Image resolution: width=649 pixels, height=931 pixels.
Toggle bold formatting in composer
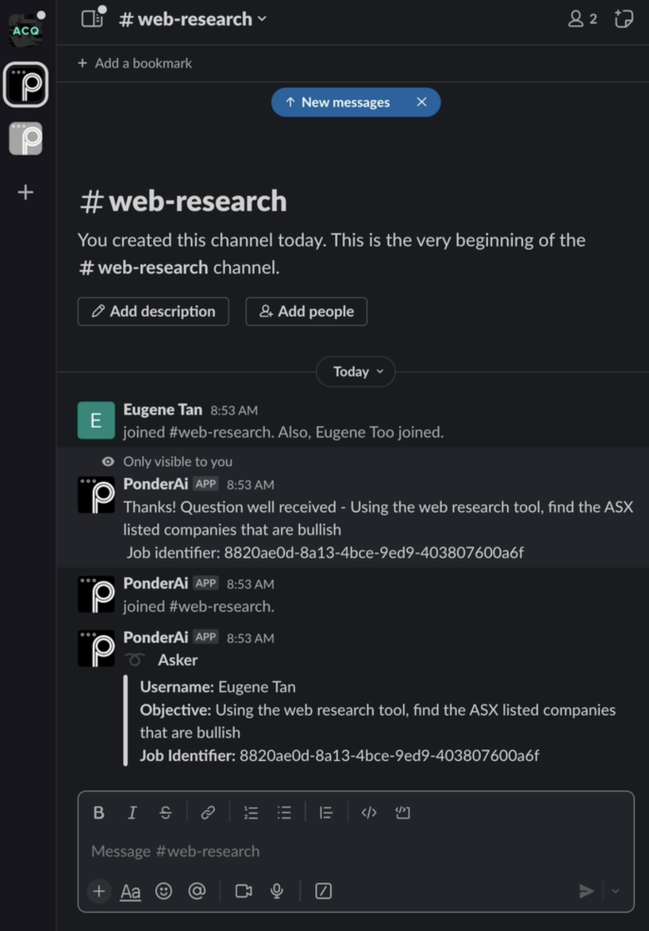(99, 812)
